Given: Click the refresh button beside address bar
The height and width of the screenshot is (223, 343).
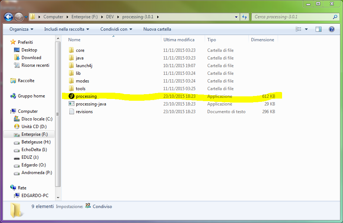Looking at the screenshot, I should click(244, 17).
